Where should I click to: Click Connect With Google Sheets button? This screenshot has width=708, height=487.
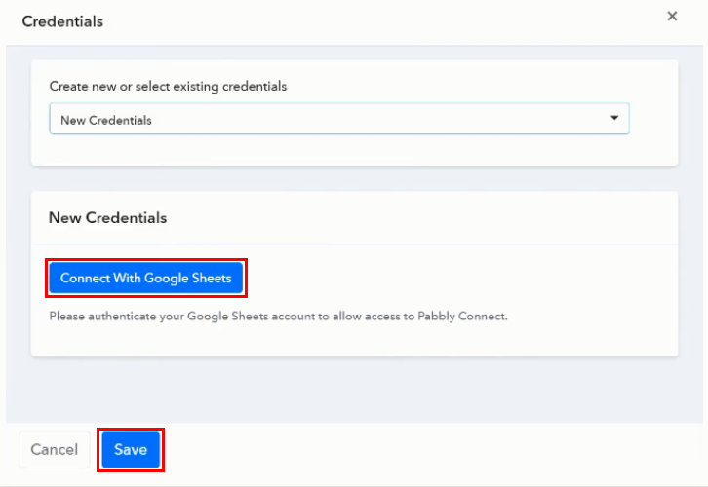(146, 278)
